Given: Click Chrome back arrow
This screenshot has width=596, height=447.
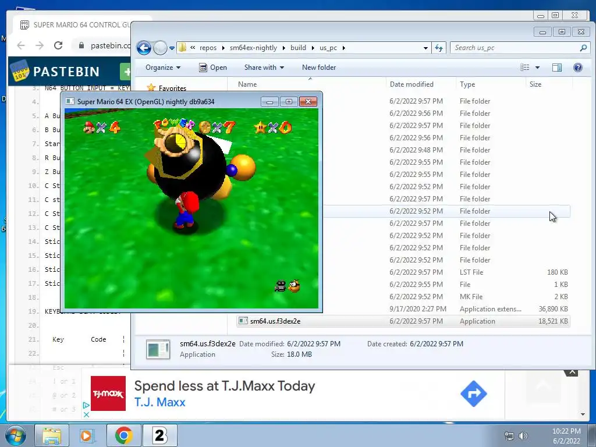Looking at the screenshot, I should (x=21, y=45).
